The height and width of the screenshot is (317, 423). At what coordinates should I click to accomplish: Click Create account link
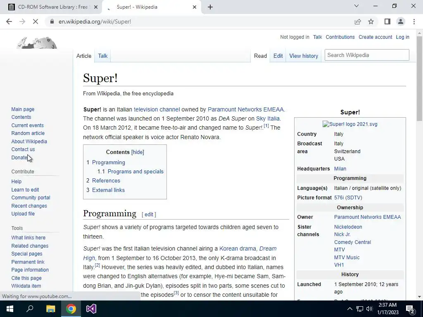point(375,37)
